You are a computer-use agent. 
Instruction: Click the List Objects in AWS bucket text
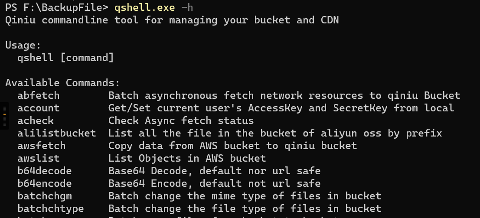coord(187,158)
